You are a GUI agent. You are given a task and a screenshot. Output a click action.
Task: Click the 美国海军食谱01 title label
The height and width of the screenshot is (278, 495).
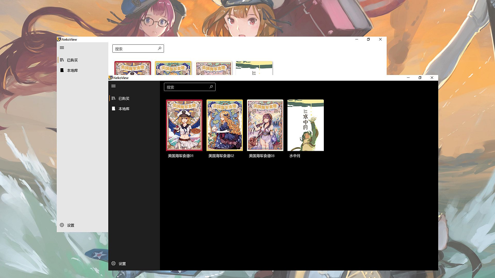[180, 156]
